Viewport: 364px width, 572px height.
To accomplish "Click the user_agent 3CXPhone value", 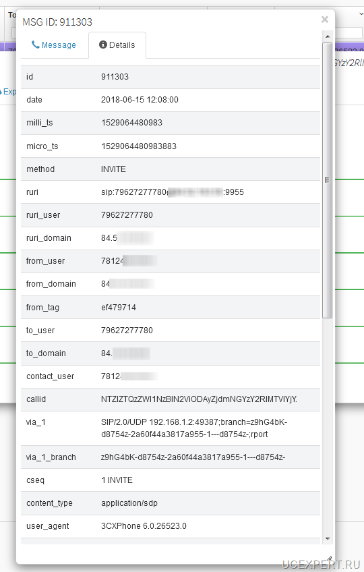I will click(x=144, y=526).
